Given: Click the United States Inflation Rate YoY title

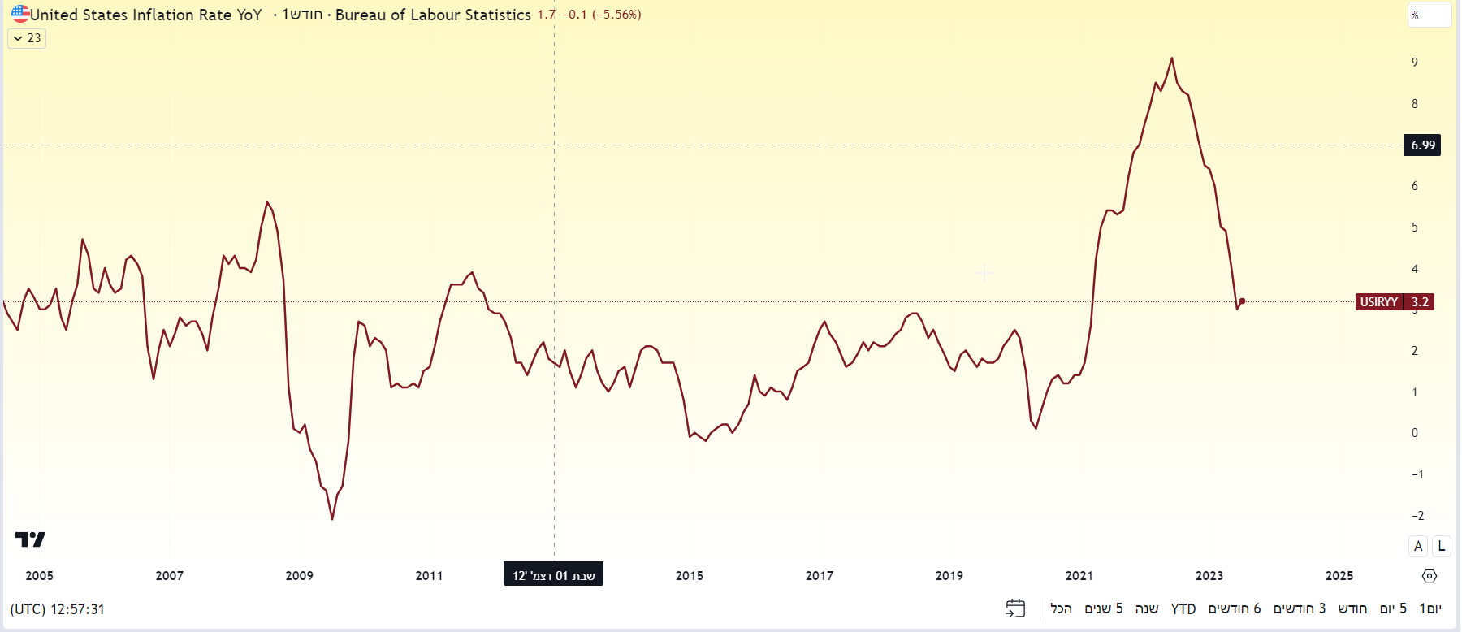Looking at the screenshot, I should pos(146,15).
